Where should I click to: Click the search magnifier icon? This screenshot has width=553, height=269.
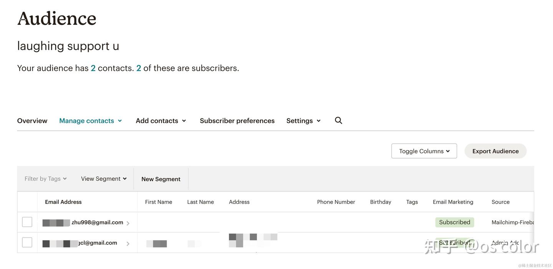click(338, 120)
